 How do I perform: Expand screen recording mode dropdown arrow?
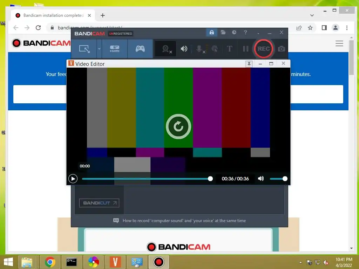(x=99, y=49)
